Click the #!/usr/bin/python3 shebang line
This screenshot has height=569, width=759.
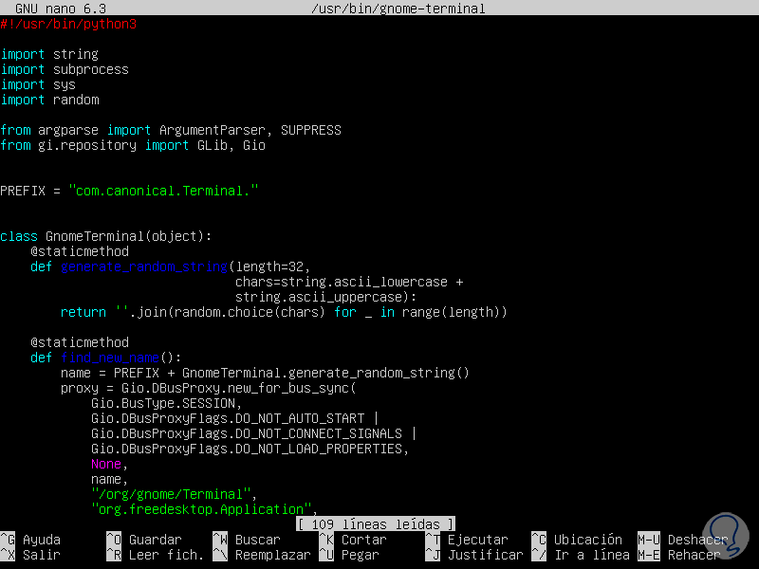(x=68, y=24)
